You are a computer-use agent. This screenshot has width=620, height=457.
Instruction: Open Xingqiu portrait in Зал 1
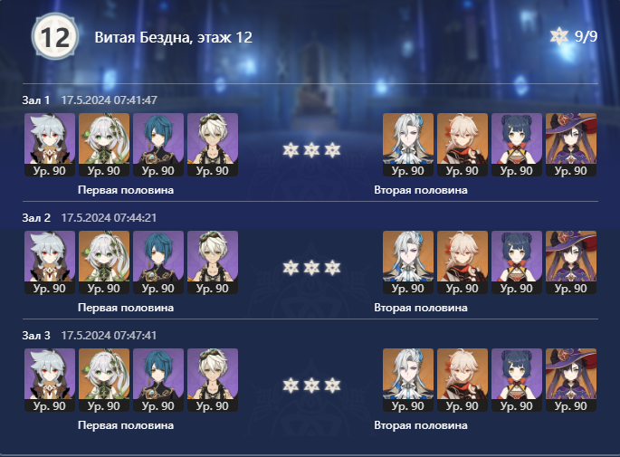158,144
